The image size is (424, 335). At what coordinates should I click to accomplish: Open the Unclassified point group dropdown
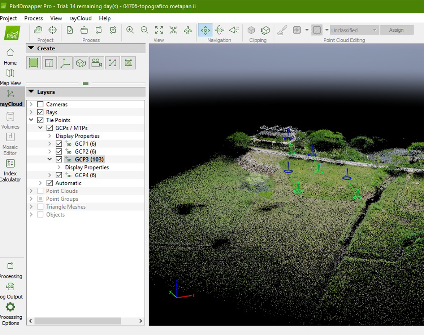coord(354,30)
